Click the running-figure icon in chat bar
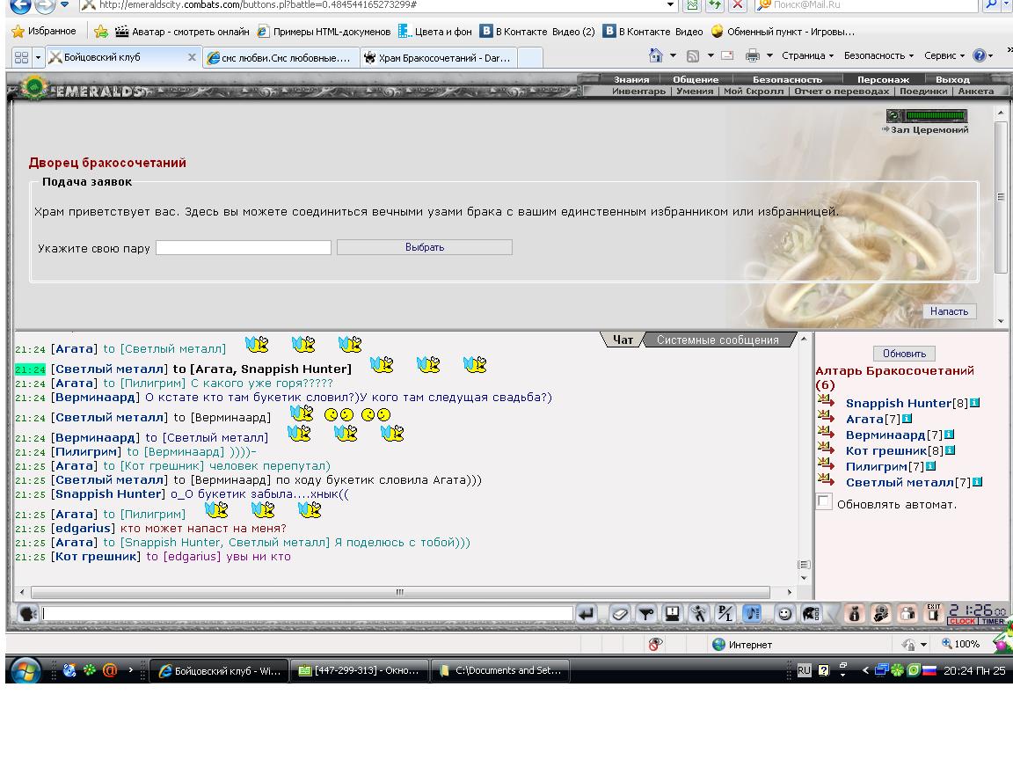This screenshot has width=1013, height=760. click(698, 613)
